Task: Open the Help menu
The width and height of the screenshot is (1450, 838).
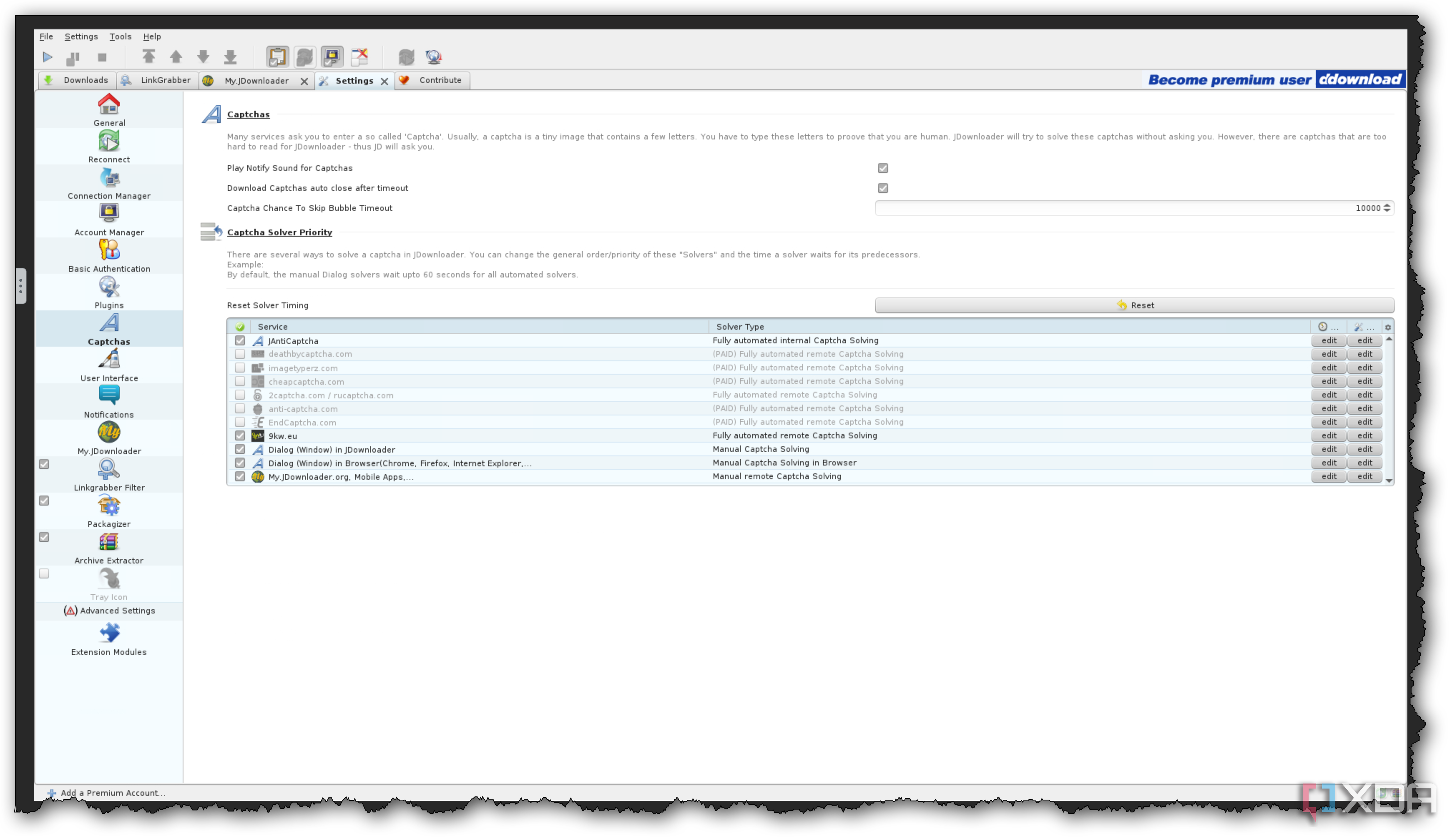Action: coord(152,36)
